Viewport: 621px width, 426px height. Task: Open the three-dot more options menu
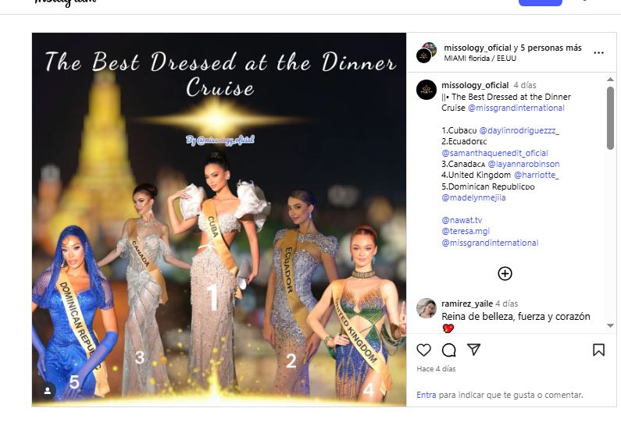[598, 53]
